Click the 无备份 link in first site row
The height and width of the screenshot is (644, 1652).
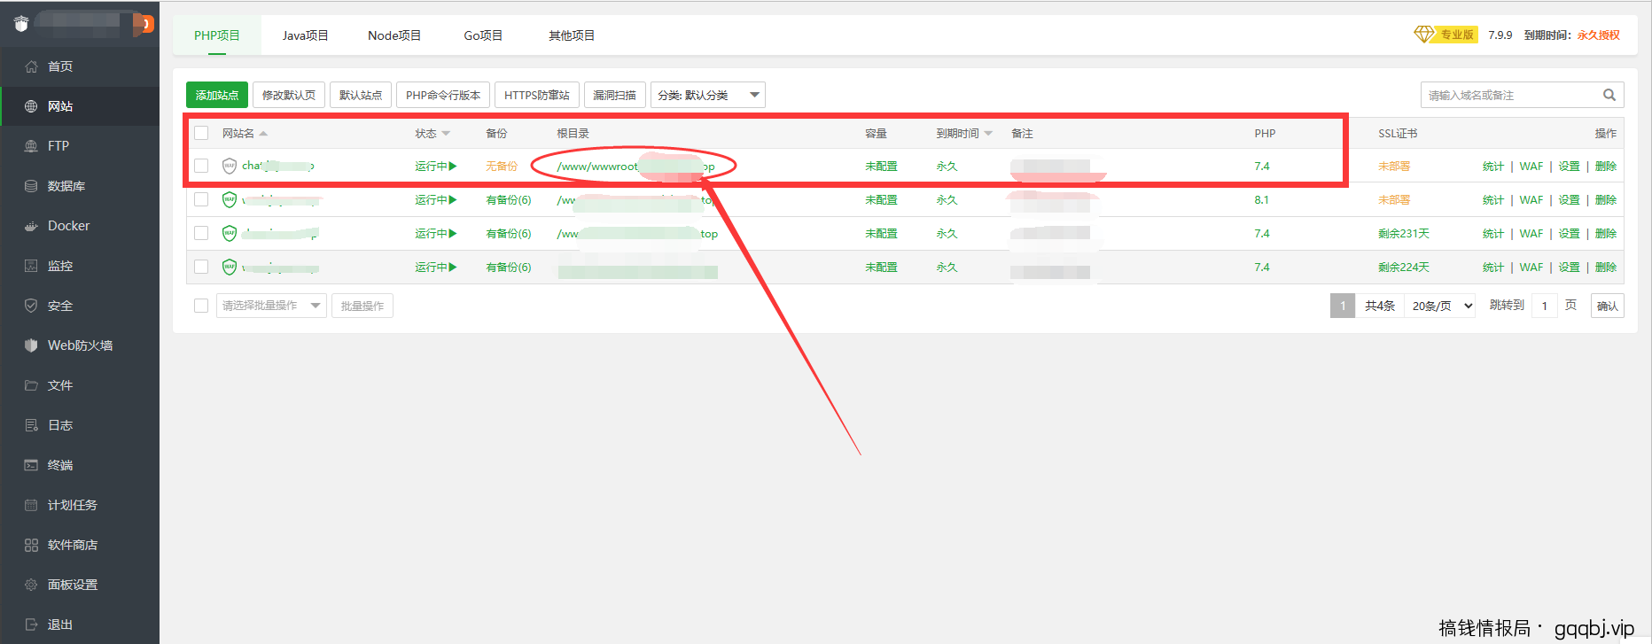coord(502,166)
